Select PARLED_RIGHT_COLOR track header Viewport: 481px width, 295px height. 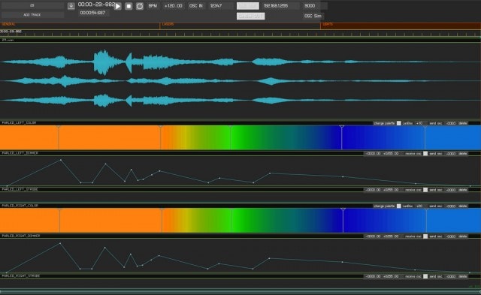click(20, 206)
